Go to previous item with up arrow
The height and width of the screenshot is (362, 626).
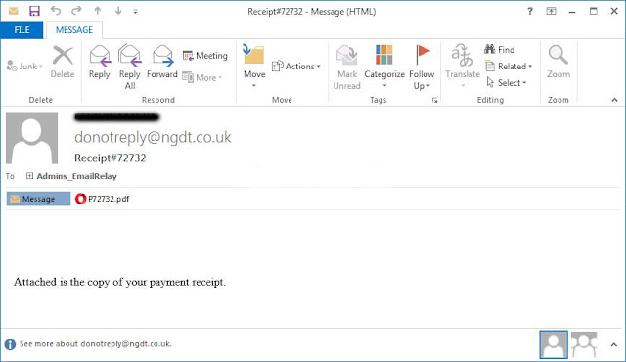98,11
